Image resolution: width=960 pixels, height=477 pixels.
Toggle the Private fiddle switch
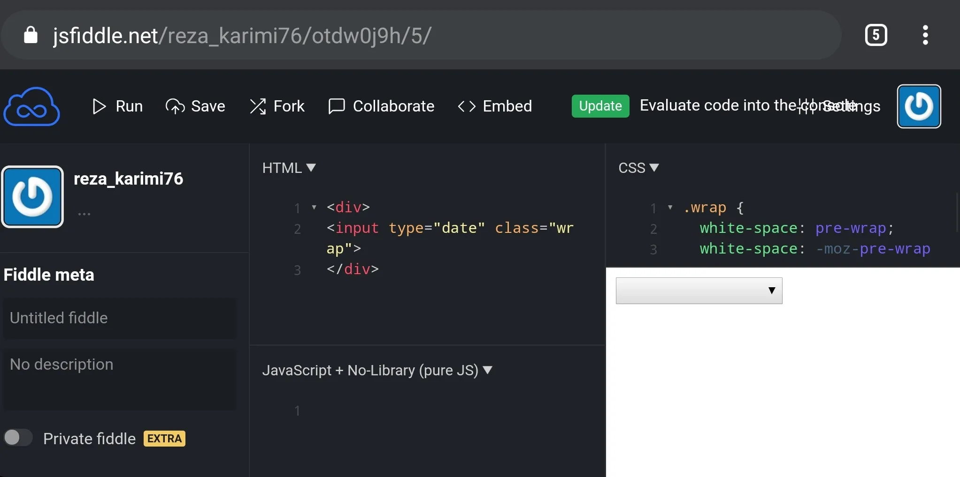click(18, 438)
